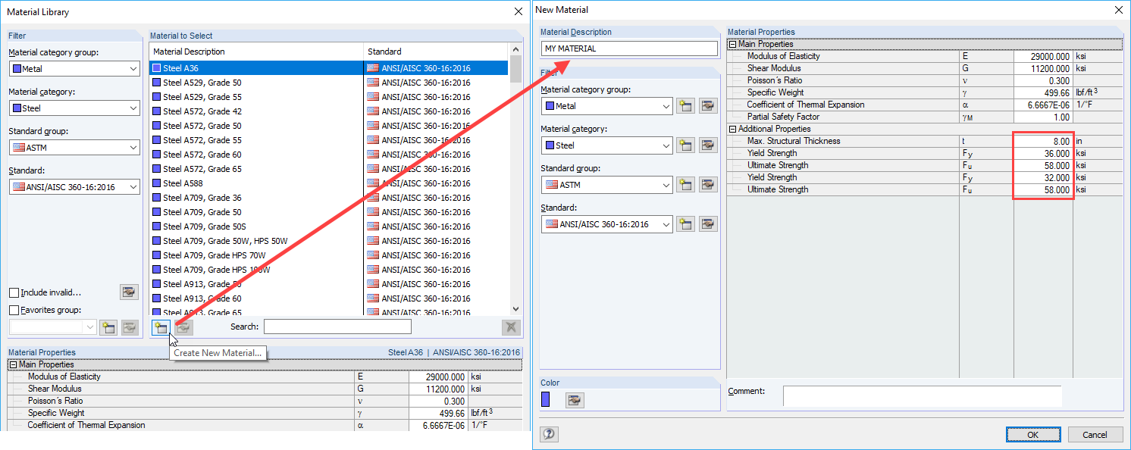Enable the Favorites group checkbox
Image resolution: width=1131 pixels, height=450 pixels.
(14, 310)
